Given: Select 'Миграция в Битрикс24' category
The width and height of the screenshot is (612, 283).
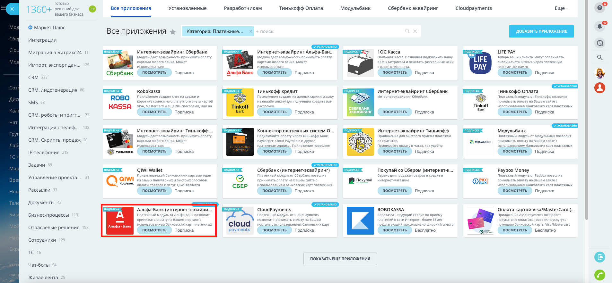Looking at the screenshot, I should point(55,53).
